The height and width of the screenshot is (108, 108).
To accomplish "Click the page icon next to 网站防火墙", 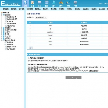I will point(6,26).
